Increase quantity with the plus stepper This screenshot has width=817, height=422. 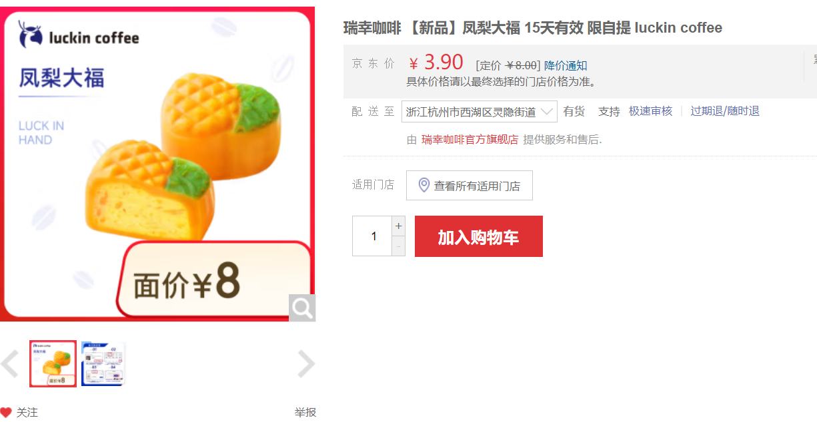[x=398, y=226]
